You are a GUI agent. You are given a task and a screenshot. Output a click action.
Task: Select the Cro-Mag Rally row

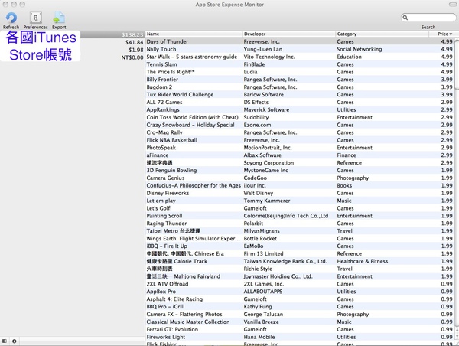(299, 132)
